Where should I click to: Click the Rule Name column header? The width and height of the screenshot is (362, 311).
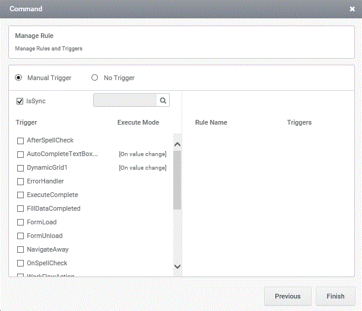point(211,122)
